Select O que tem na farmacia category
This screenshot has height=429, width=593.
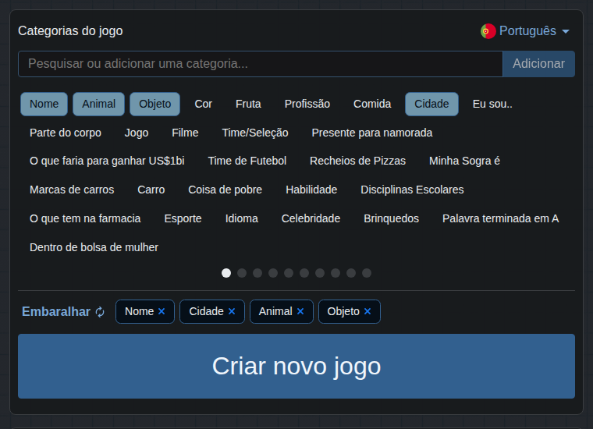[x=85, y=218]
